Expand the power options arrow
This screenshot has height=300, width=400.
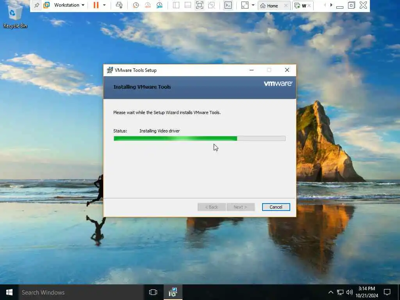tap(104, 5)
